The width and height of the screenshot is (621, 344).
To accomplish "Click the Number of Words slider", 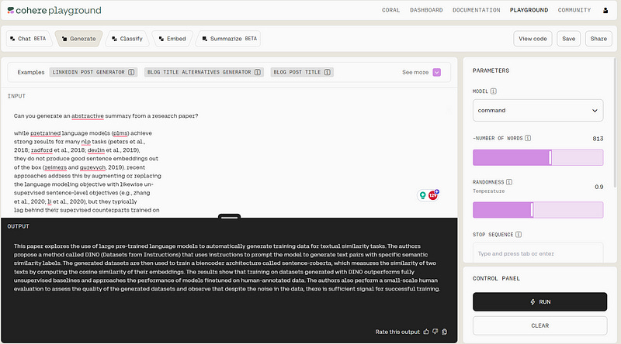I will (538, 157).
